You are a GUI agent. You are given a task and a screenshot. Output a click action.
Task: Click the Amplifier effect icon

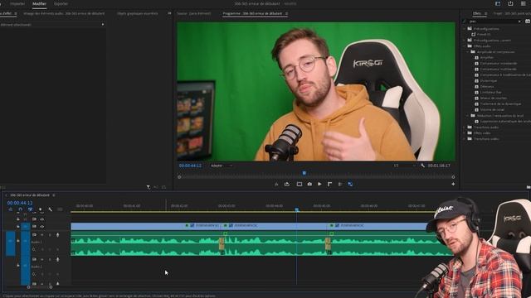click(x=476, y=57)
